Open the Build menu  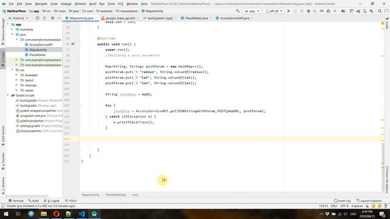(x=93, y=4)
